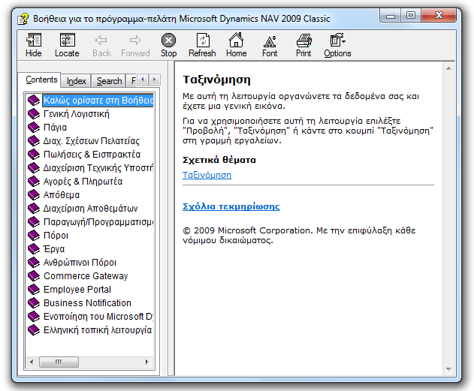Viewport: 474px width, 391px height.
Task: Click the book icon beside Αγορές & Πληρωτέα
Action: click(34, 181)
